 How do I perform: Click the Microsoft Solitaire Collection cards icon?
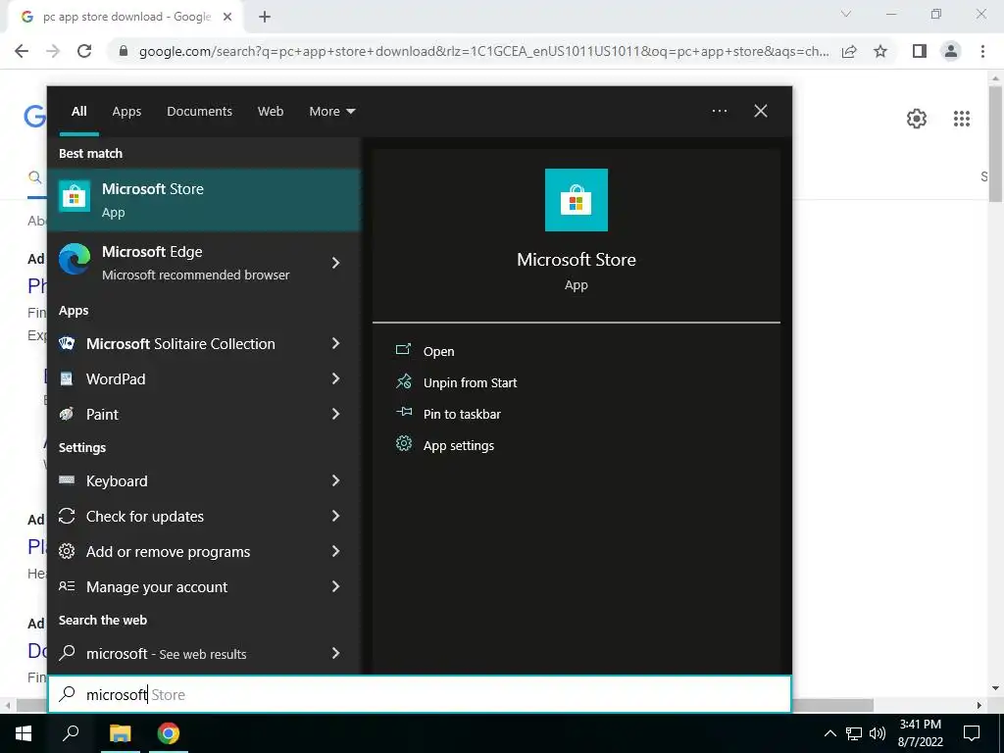coord(67,343)
